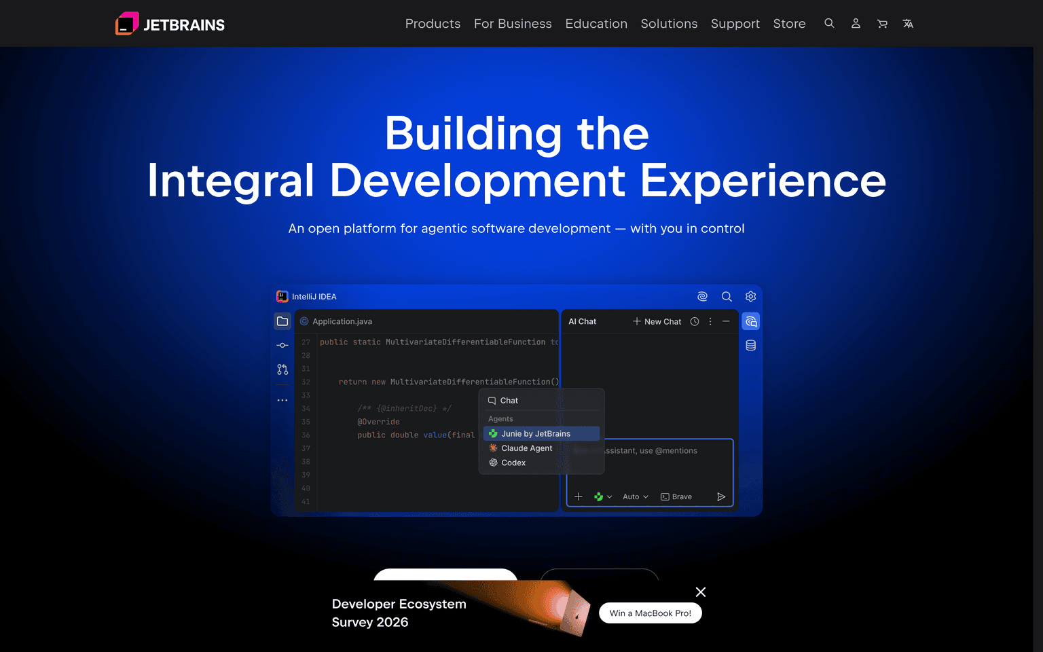Select Claude Agent
The height and width of the screenshot is (652, 1043).
point(541,448)
